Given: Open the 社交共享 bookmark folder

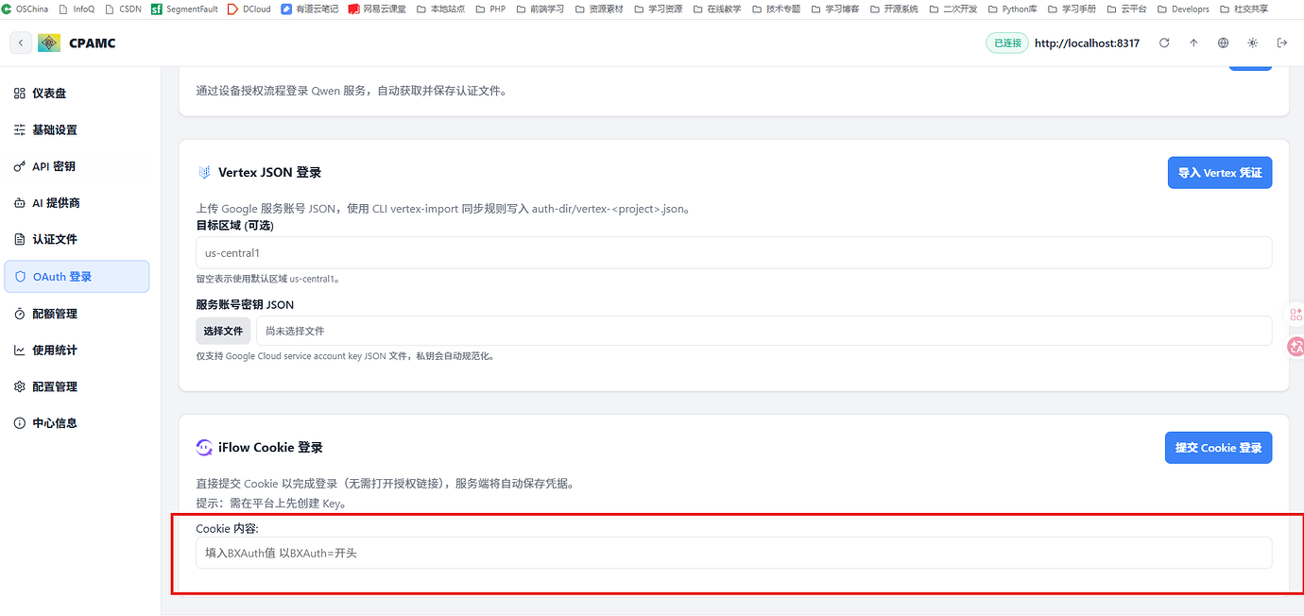Looking at the screenshot, I should [1244, 9].
